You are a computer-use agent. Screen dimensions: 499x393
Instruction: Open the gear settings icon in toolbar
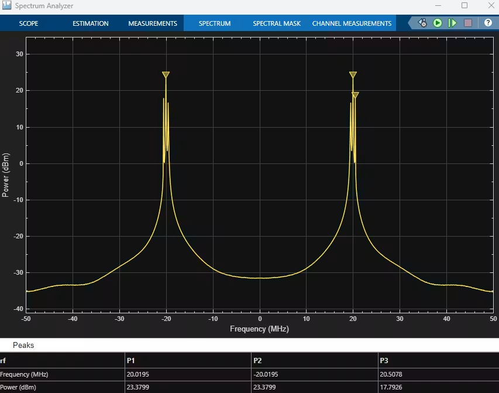[422, 23]
